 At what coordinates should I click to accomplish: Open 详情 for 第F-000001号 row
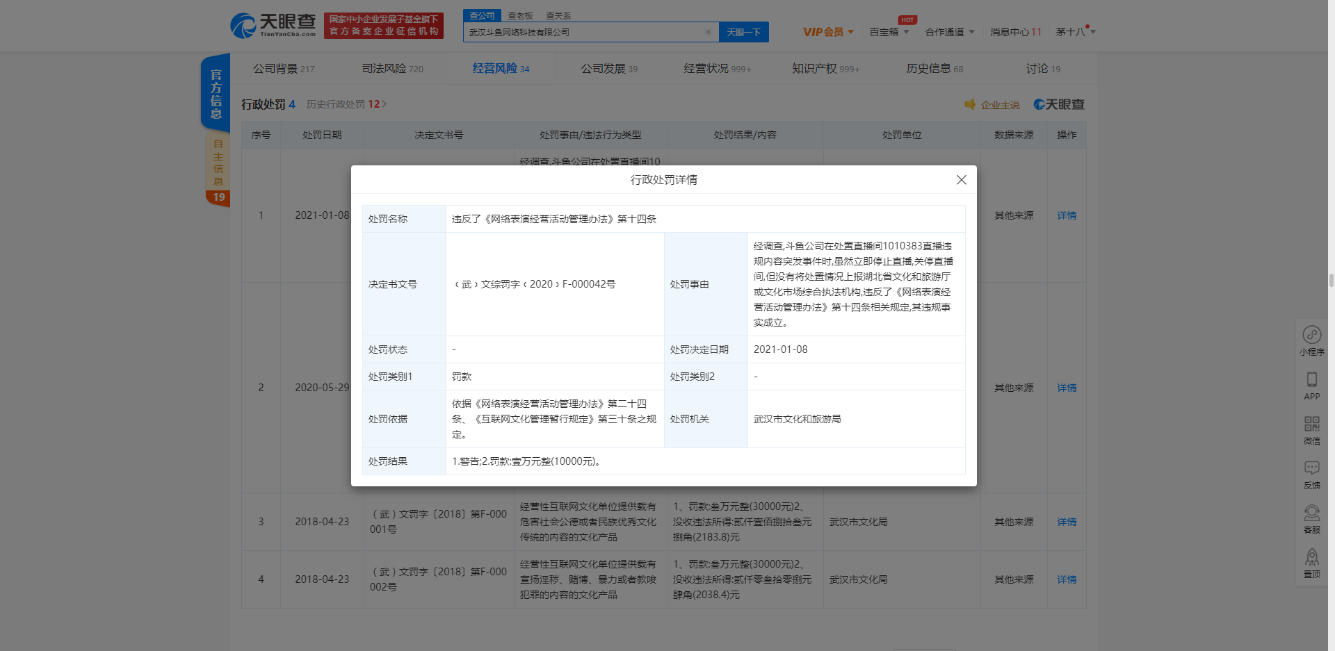pyautogui.click(x=1067, y=522)
